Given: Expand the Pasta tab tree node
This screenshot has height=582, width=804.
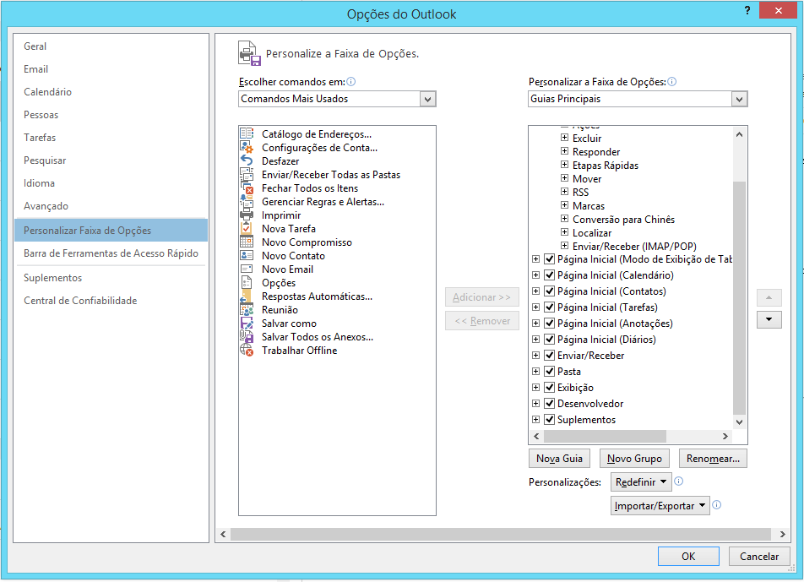Looking at the screenshot, I should coord(535,372).
